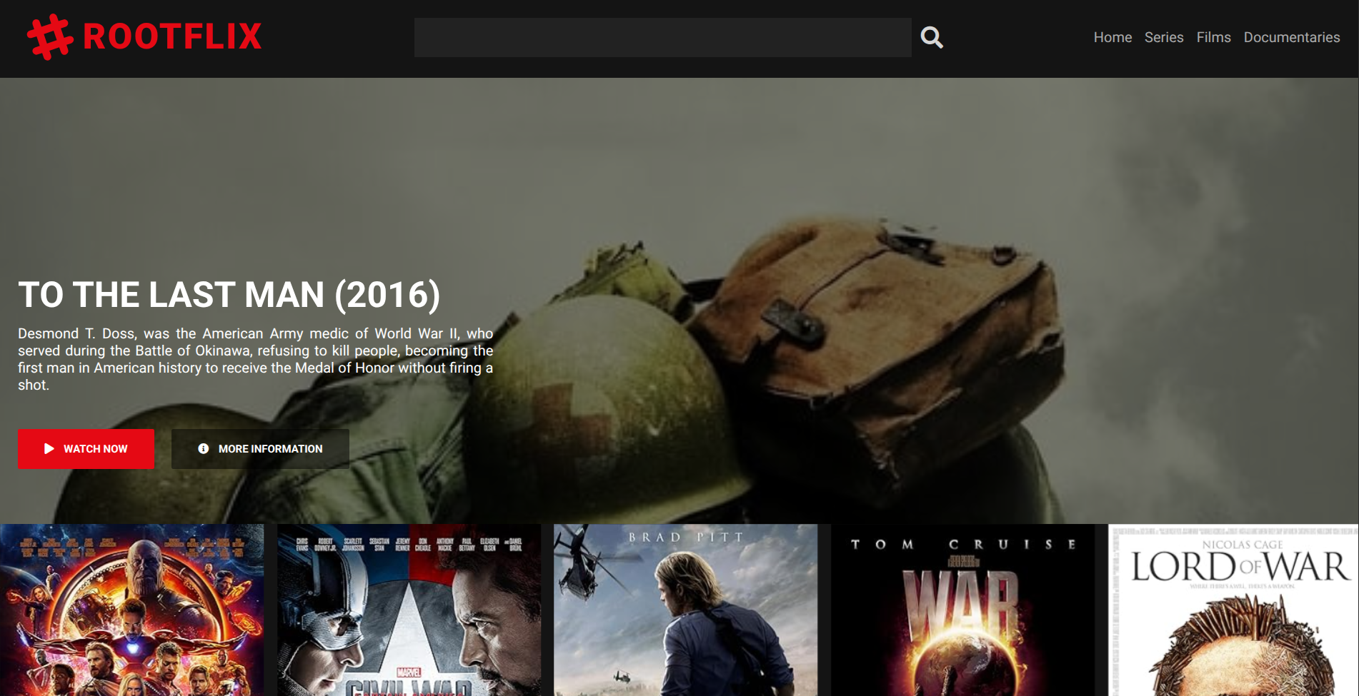Open the Documentaries section
Viewport: 1359px width, 696px height.
point(1291,37)
